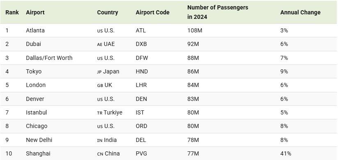Click the 108M passengers value
338x160 pixels.
(x=195, y=30)
